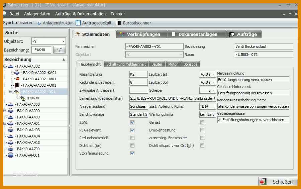Viewport: 301px width, 189px height.
Task: Select the switch icon of FAK40-AA002 --Q01
Action: (17, 85)
